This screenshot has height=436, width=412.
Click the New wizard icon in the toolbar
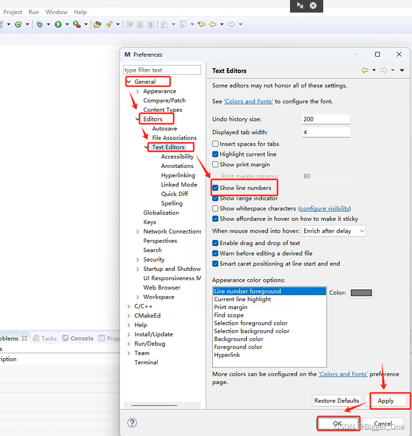3,24
